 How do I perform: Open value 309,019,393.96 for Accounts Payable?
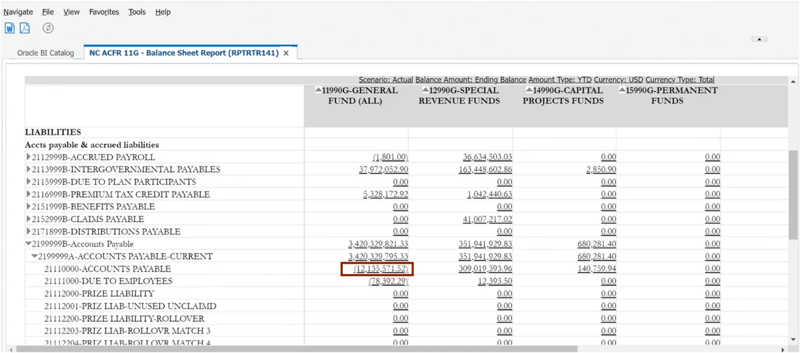point(485,269)
